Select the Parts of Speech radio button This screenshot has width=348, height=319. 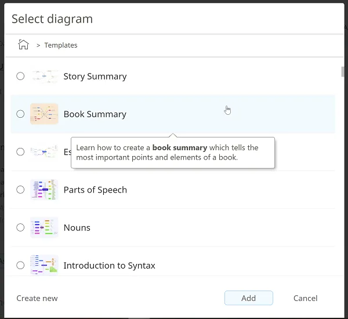pos(20,190)
